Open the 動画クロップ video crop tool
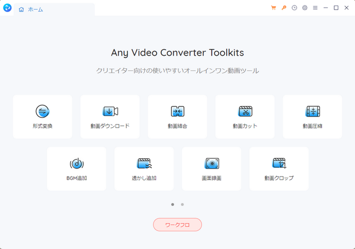The width and height of the screenshot is (355, 249). point(279,169)
